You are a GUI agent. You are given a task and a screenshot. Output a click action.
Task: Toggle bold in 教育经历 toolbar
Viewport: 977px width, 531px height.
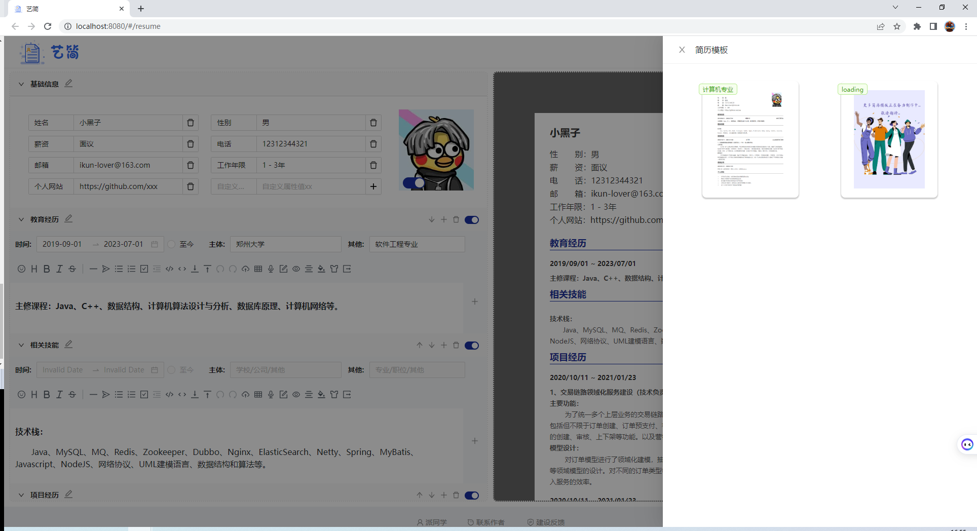(x=47, y=269)
